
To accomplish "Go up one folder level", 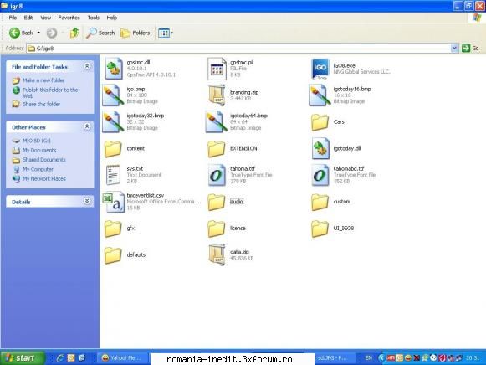I will click(74, 33).
